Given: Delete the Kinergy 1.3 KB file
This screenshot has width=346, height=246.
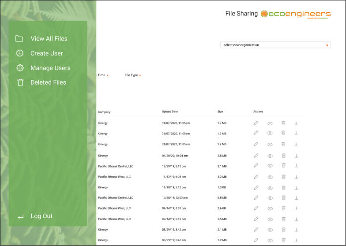Looking at the screenshot, I should 283,188.
